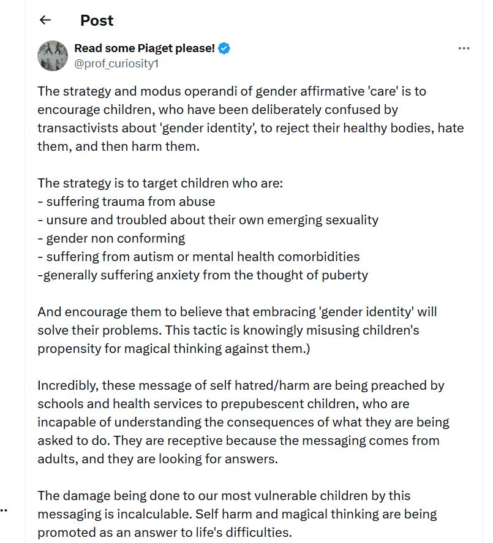Click the 'anxiety from the thought of puberty' bullet

coord(203,275)
